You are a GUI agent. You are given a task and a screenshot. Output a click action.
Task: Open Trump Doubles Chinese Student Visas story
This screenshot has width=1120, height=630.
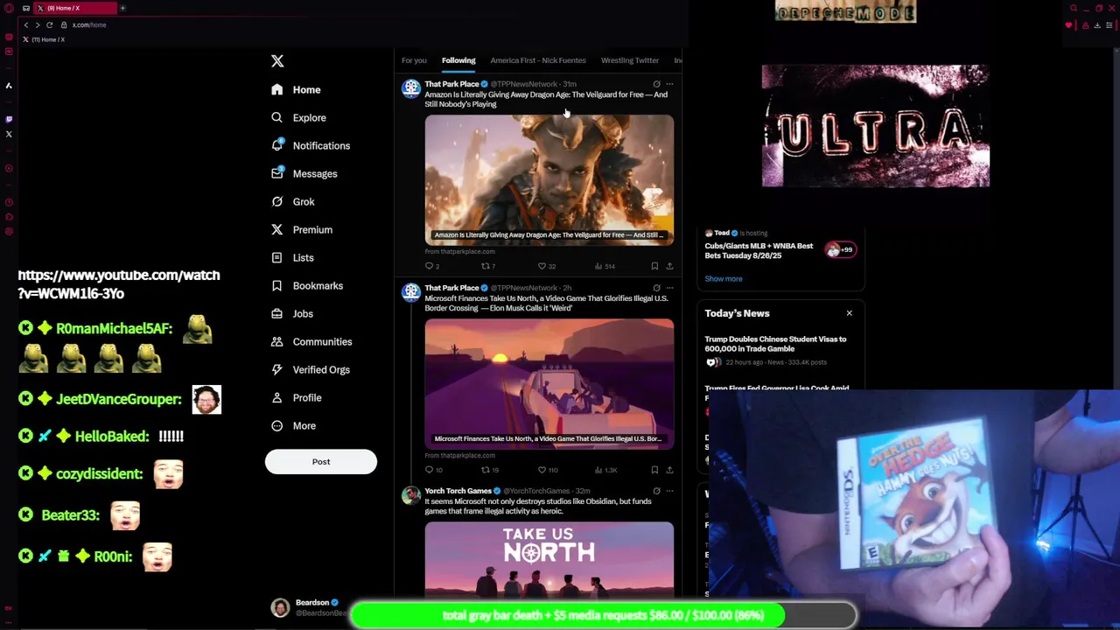[775, 343]
